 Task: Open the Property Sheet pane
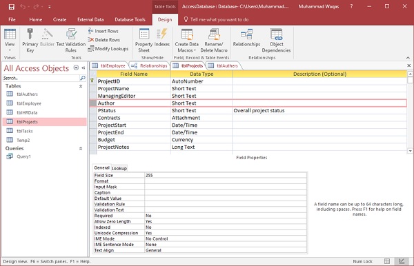pos(144,41)
